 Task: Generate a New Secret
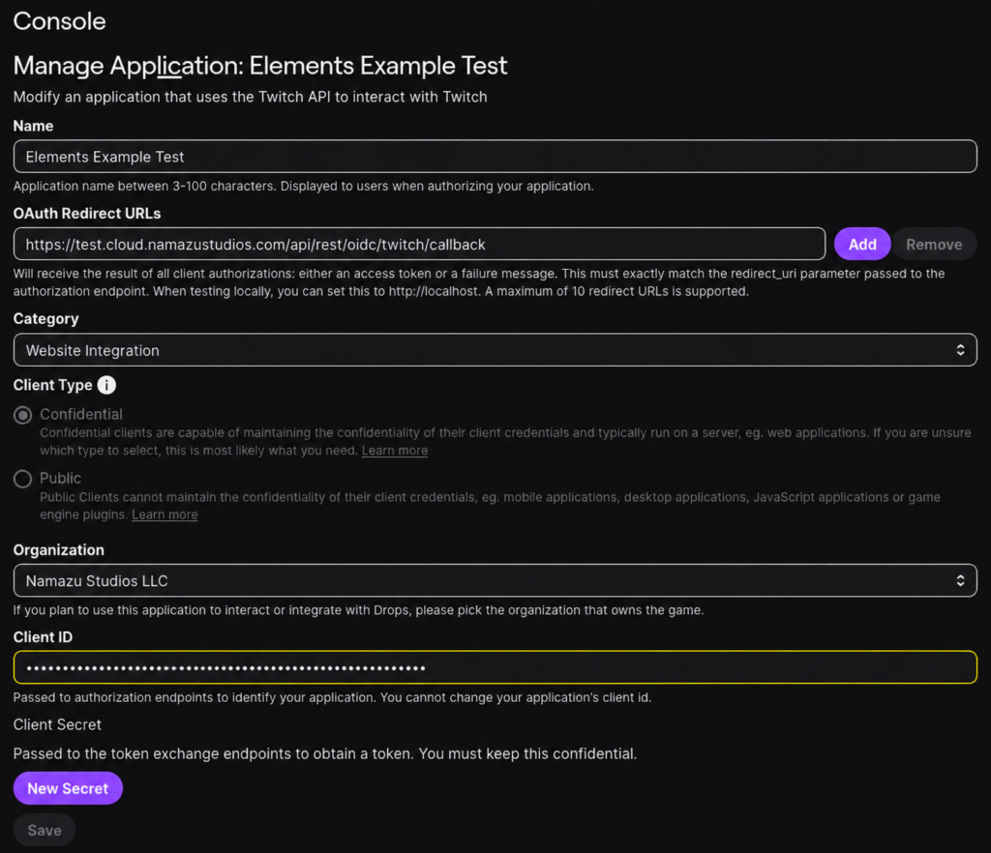(x=68, y=788)
